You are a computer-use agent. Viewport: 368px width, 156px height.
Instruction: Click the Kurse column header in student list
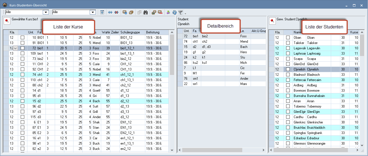(x=354, y=32)
